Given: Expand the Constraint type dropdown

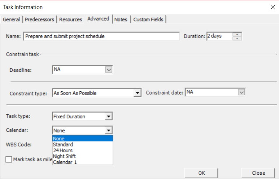Looking at the screenshot, I should click(x=138, y=93).
